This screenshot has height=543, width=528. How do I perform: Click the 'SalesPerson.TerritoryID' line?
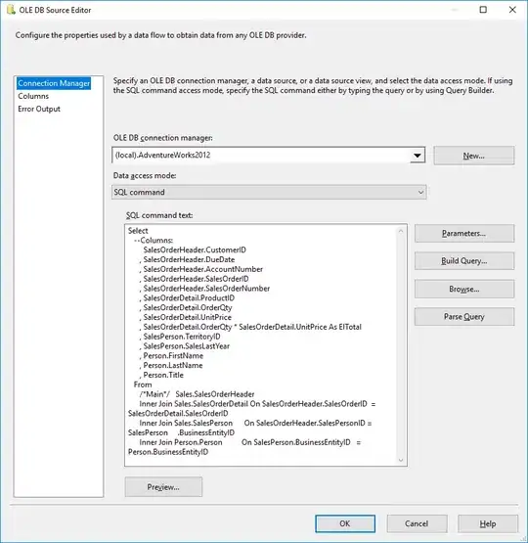point(180,337)
